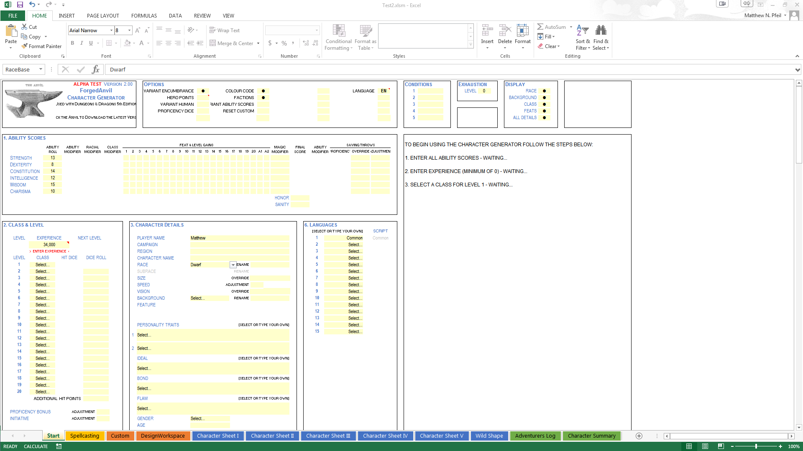Toggle Italic formatting
Screen dimensions: 803x451
[x=82, y=43]
